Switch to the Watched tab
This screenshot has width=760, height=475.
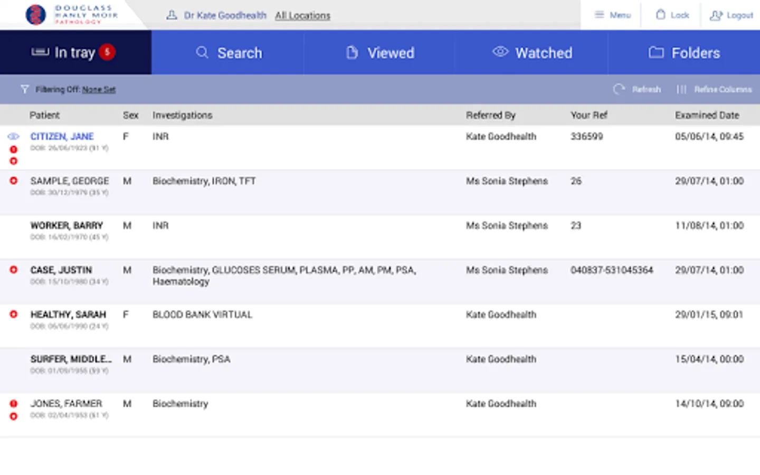click(532, 53)
